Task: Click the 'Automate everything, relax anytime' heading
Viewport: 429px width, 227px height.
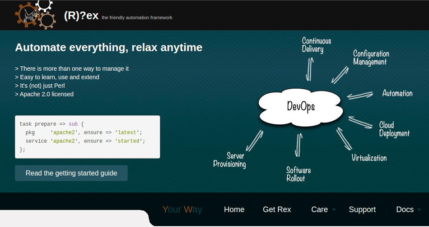Action: tap(109, 47)
